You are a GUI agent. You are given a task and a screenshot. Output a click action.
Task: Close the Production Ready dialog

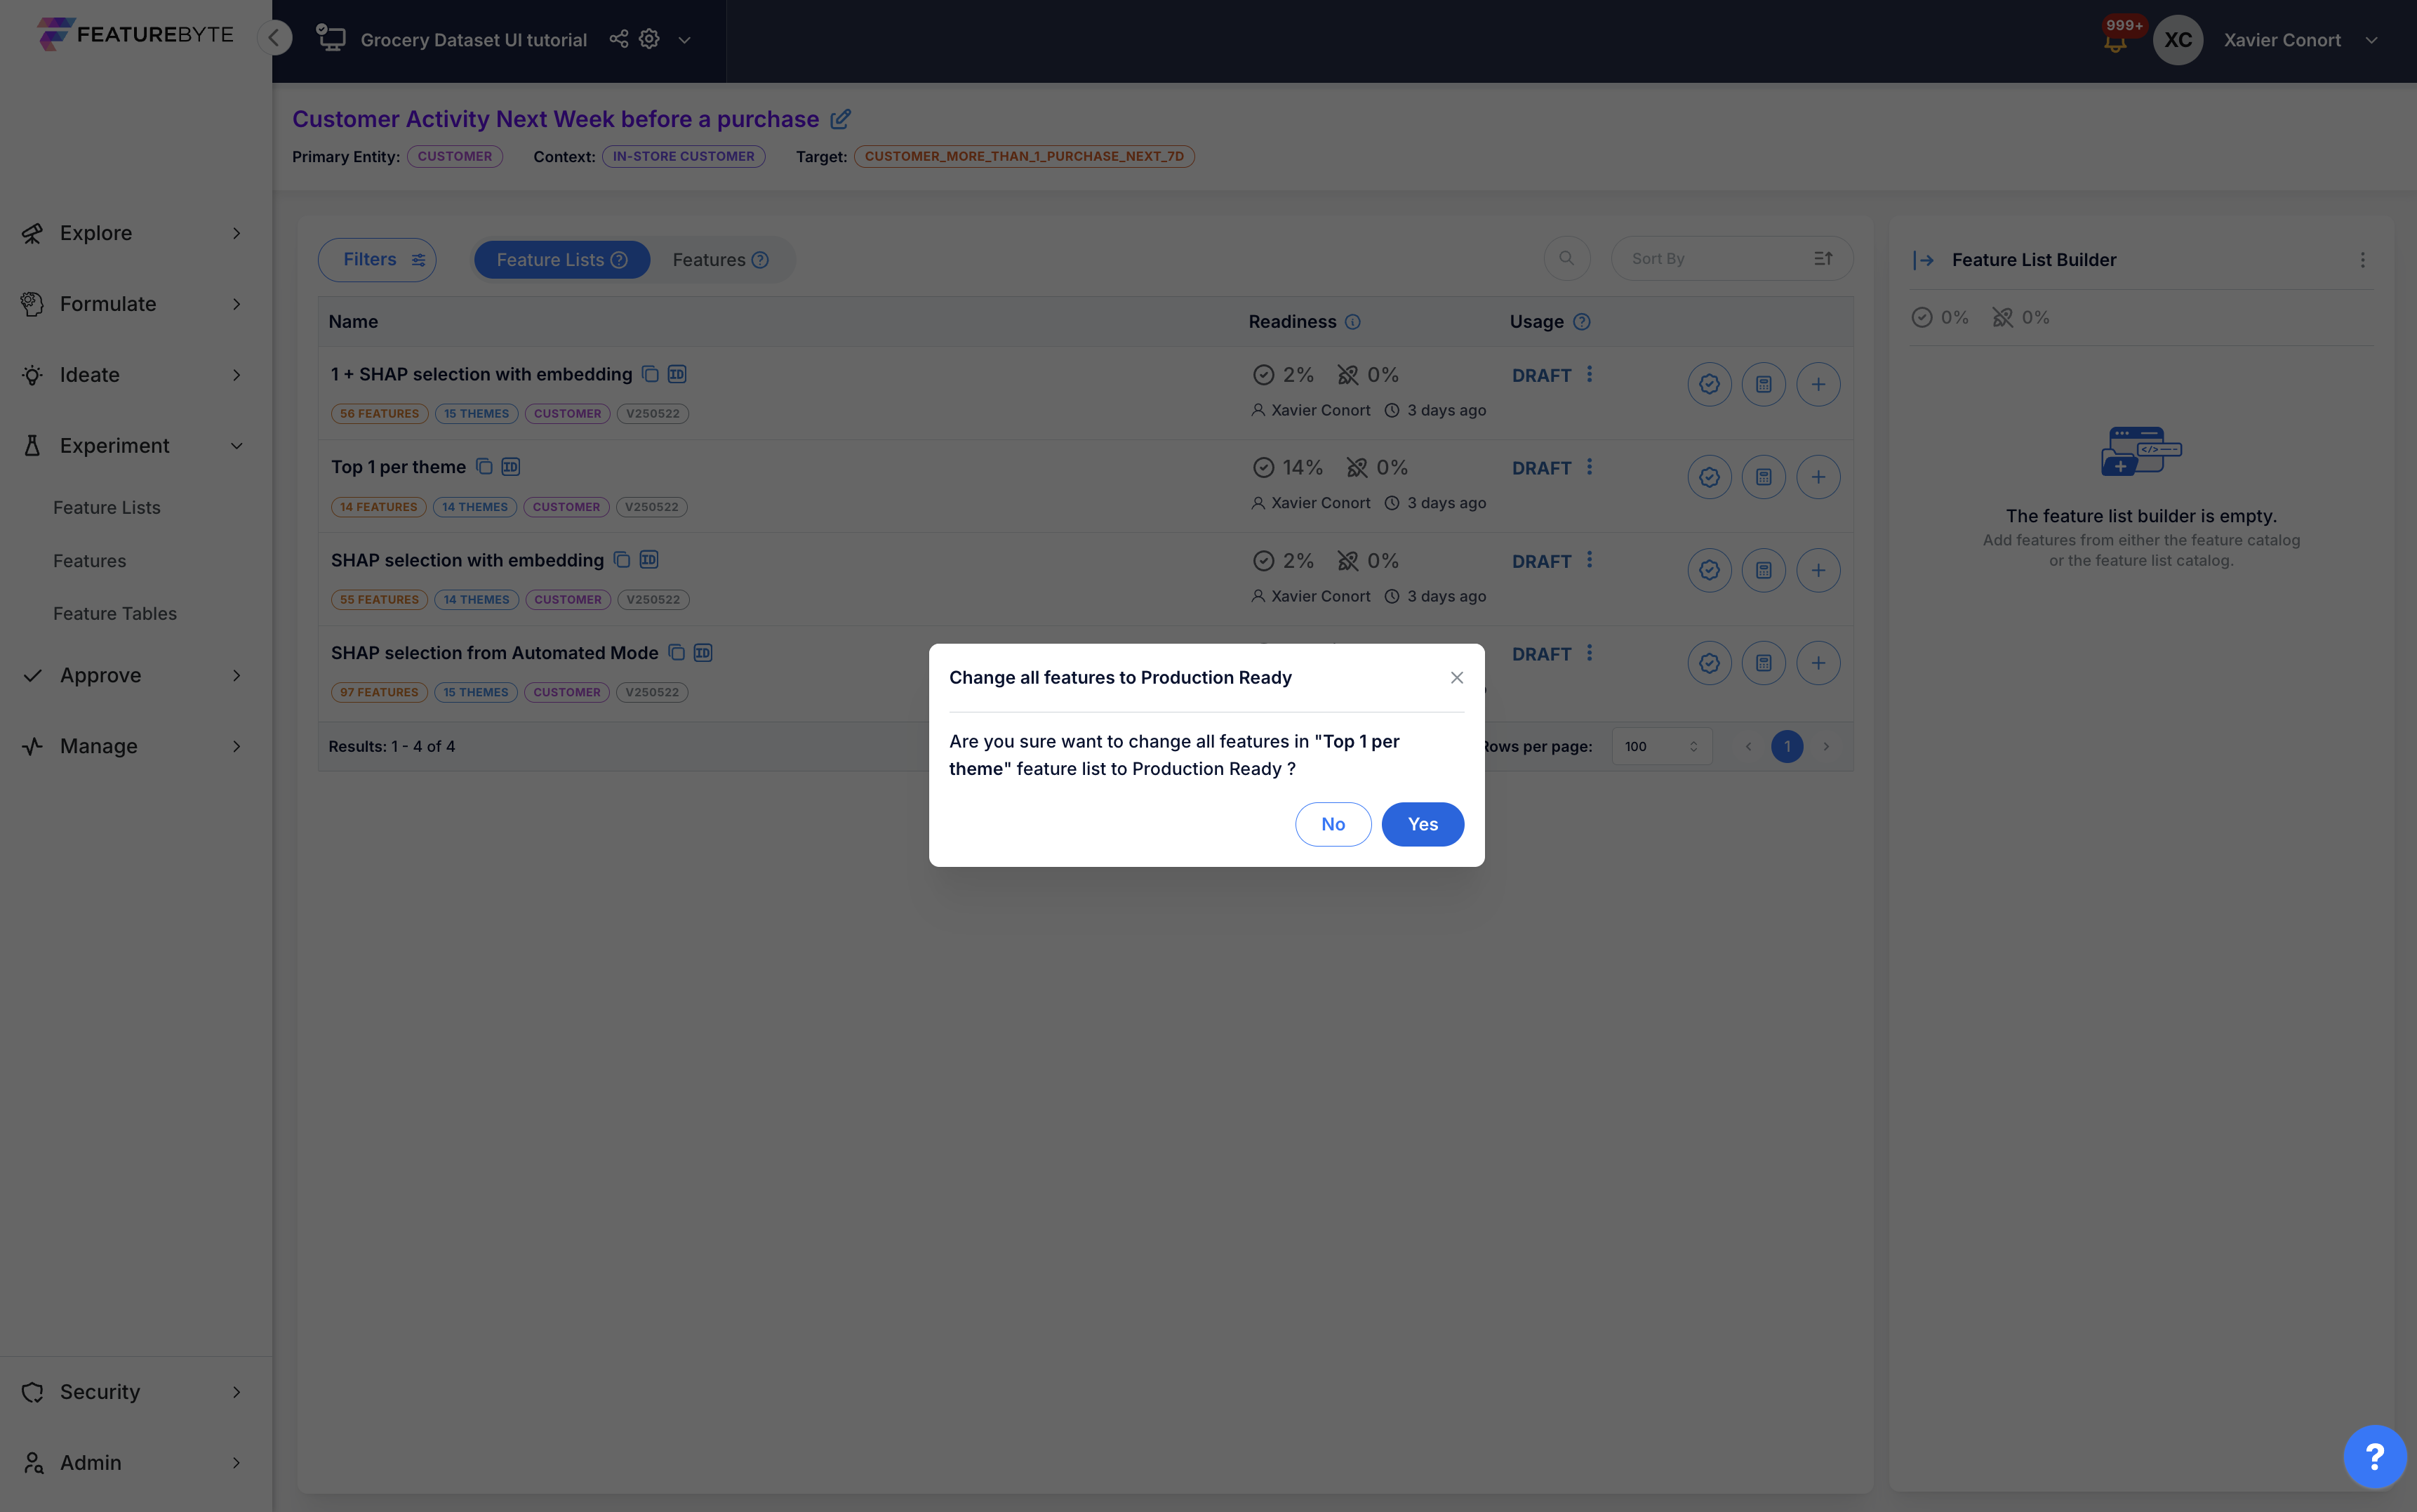click(x=1456, y=678)
